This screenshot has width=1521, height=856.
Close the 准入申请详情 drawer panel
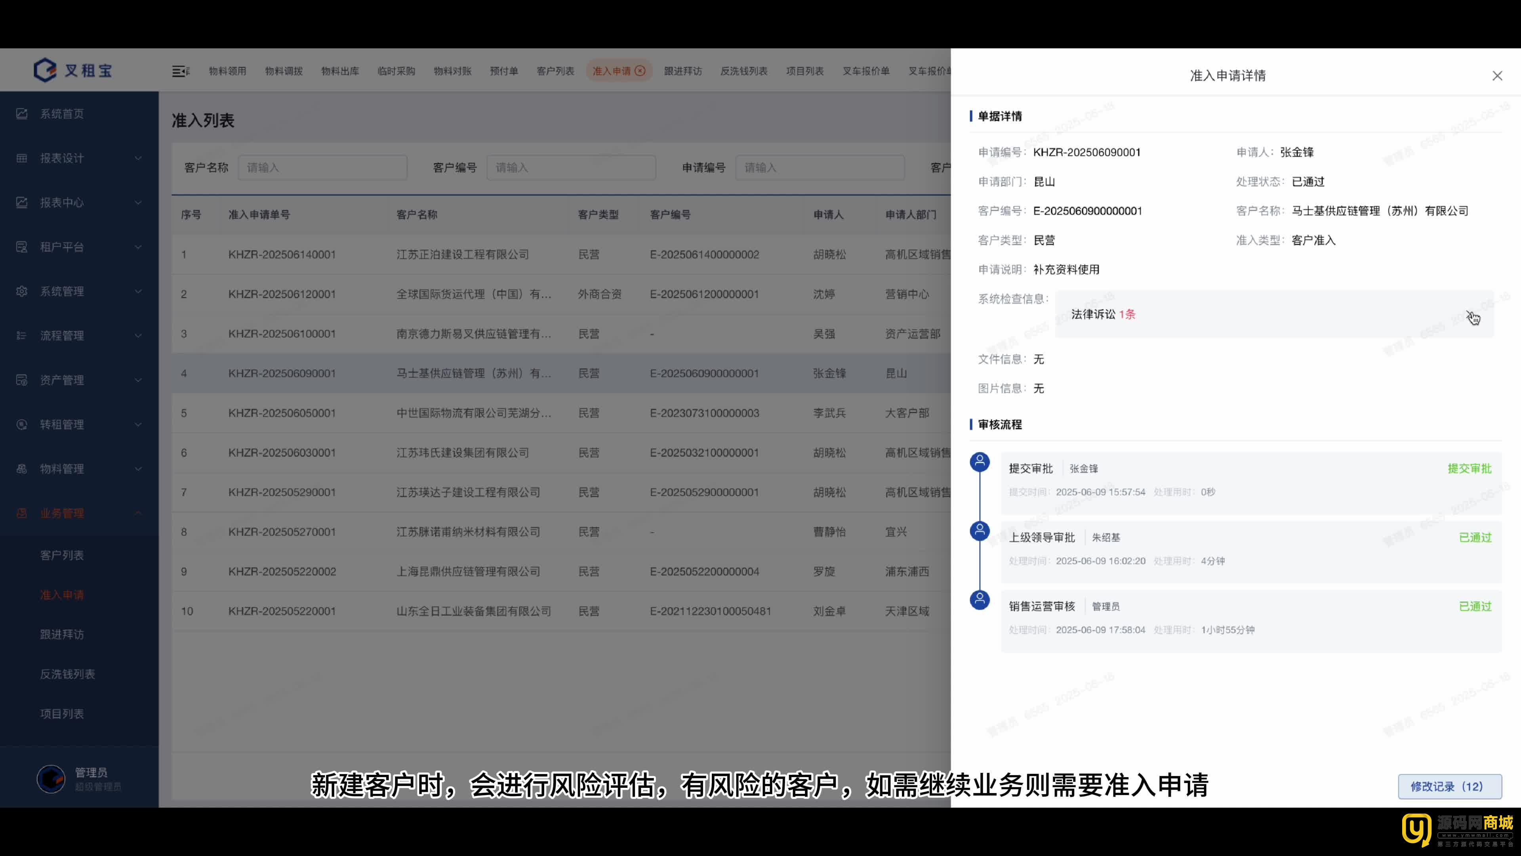click(x=1497, y=76)
